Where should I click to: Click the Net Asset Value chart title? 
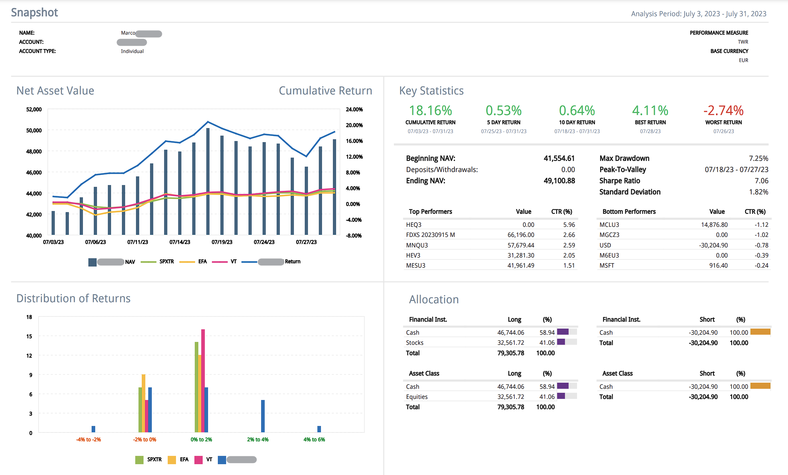pyautogui.click(x=55, y=91)
